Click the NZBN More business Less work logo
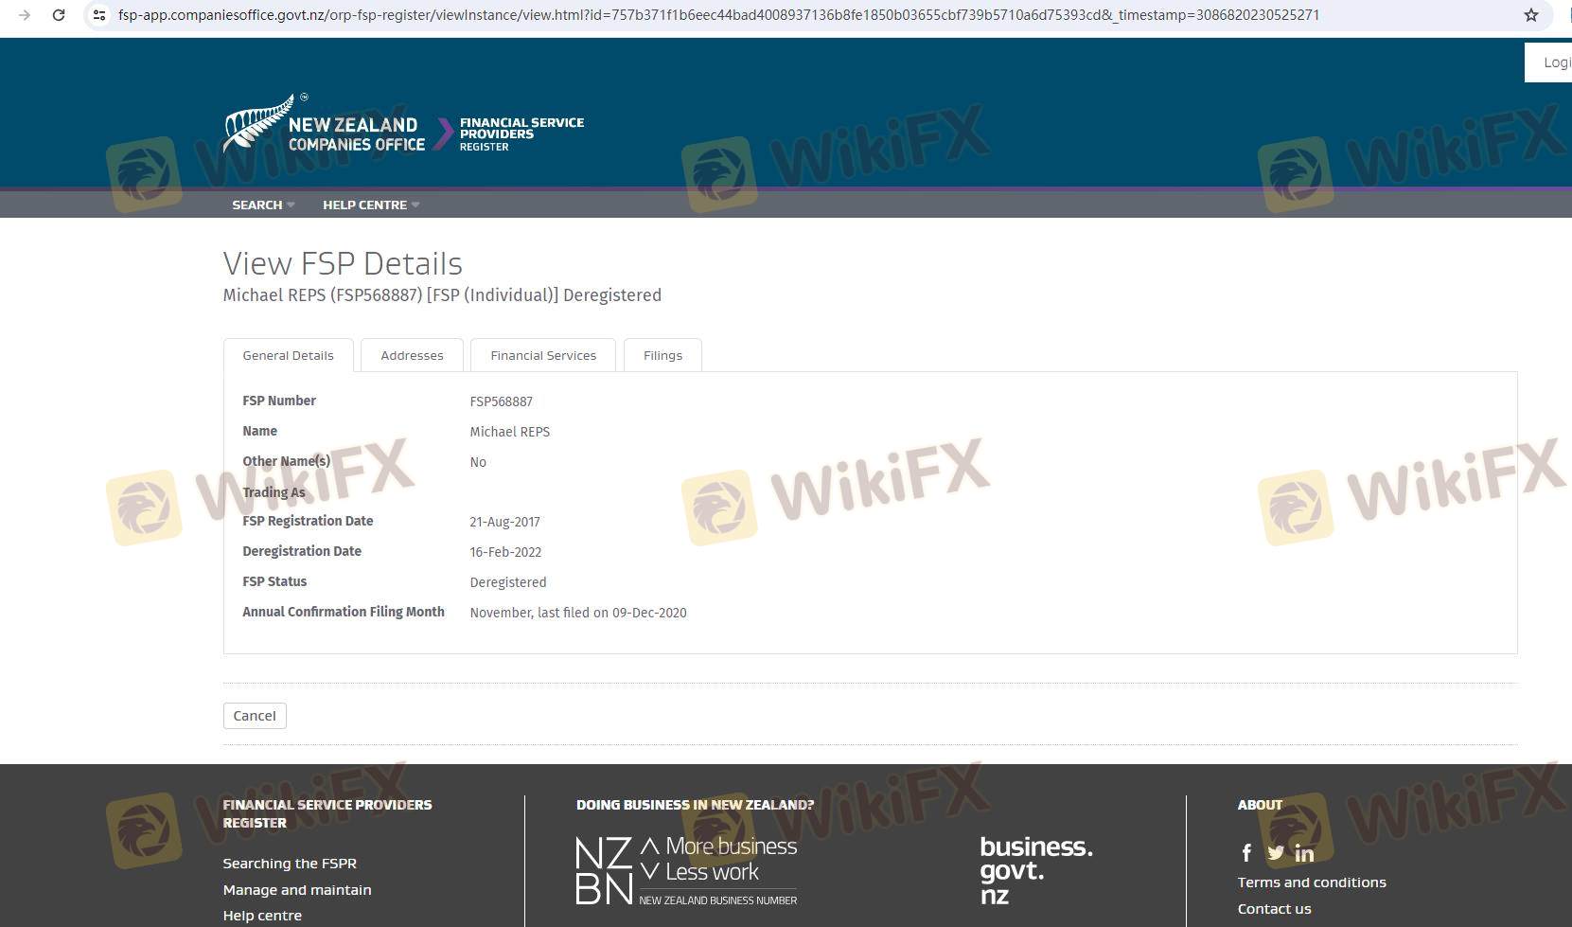Screen dimensions: 1572x927 687,871
